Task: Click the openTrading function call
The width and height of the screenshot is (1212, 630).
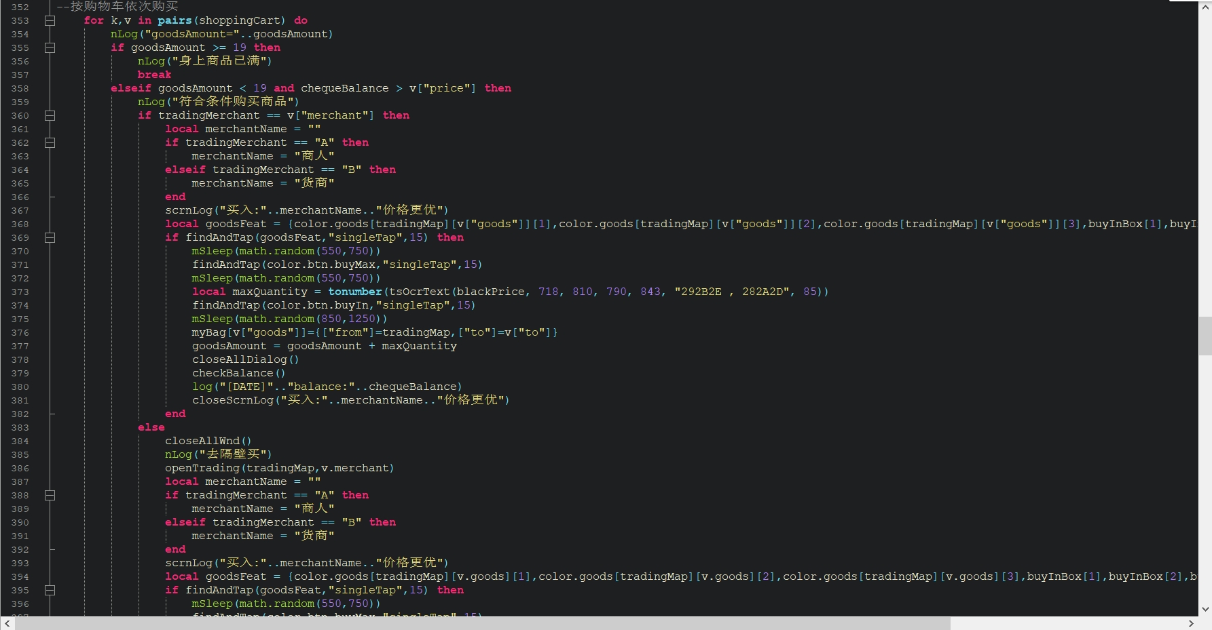Action: click(x=202, y=468)
